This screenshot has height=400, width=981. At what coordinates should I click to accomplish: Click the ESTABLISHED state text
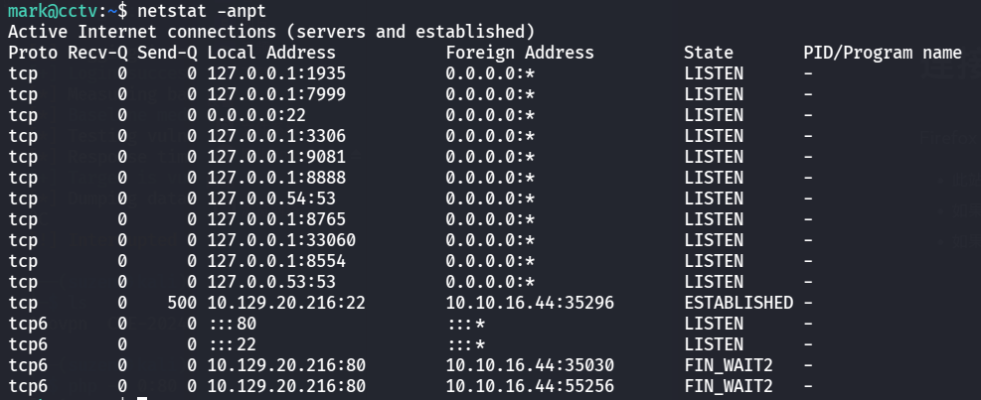pos(737,303)
